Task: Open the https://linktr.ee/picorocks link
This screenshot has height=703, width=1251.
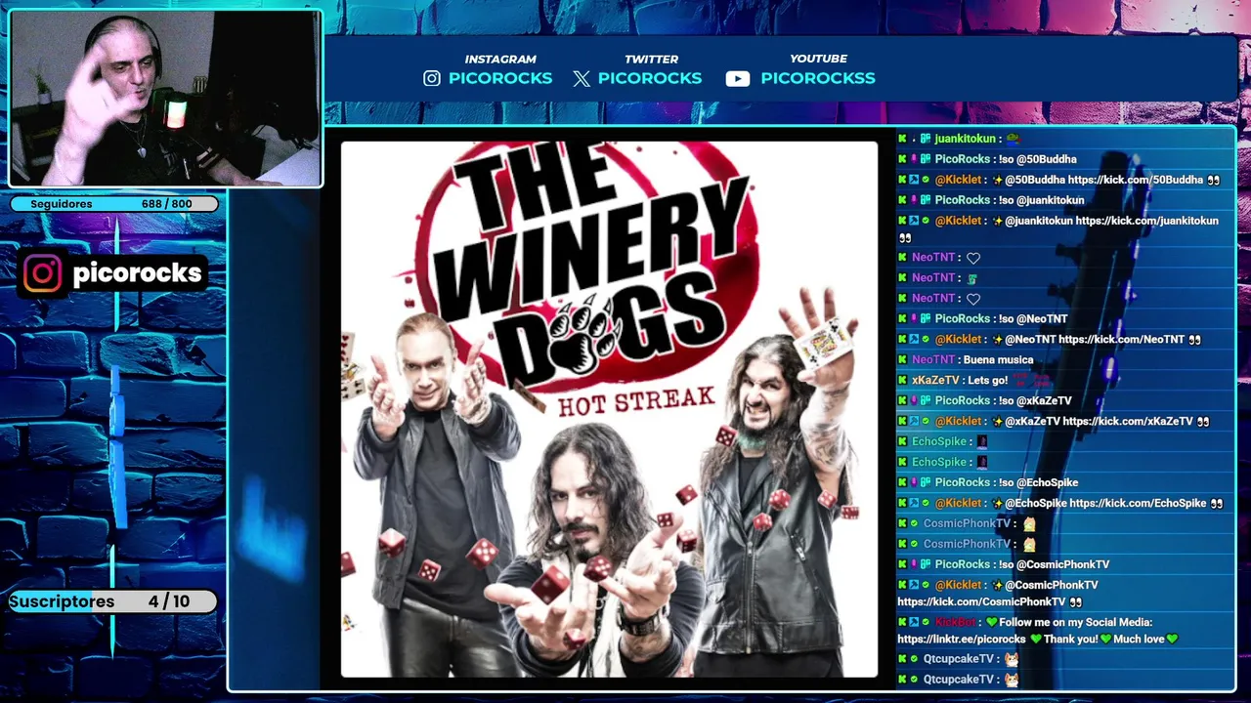Action: pos(962,640)
